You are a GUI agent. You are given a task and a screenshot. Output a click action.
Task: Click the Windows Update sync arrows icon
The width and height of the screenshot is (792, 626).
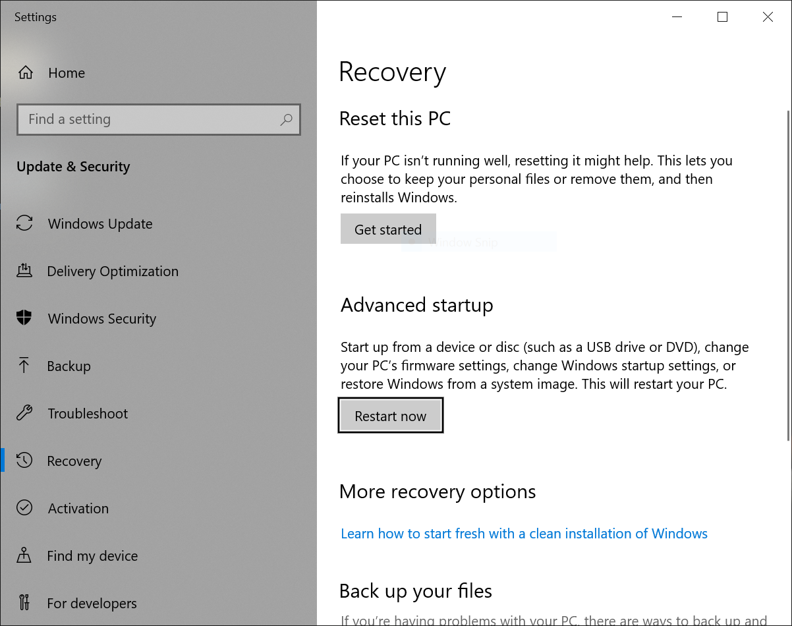tap(24, 223)
